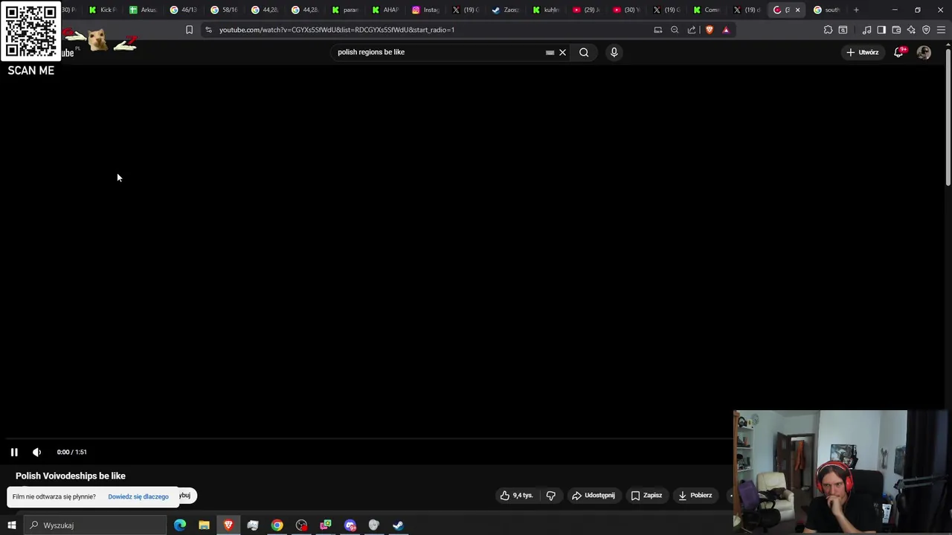Open the on-screen keyboard in search box
Image resolution: width=952 pixels, height=535 pixels.
tap(550, 52)
